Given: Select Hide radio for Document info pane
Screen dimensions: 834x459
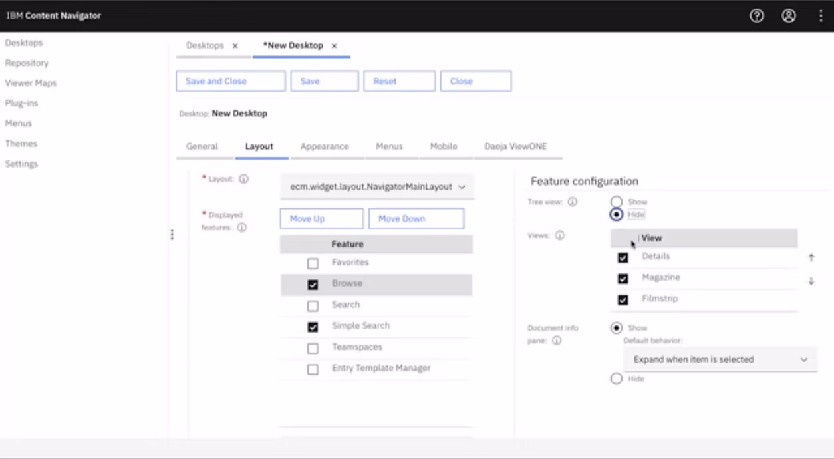Looking at the screenshot, I should (616, 379).
